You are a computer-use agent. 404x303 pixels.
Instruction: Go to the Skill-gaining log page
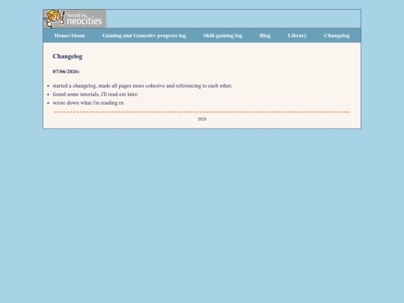[223, 36]
